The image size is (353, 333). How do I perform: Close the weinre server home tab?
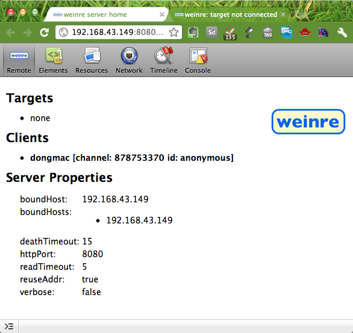point(162,14)
